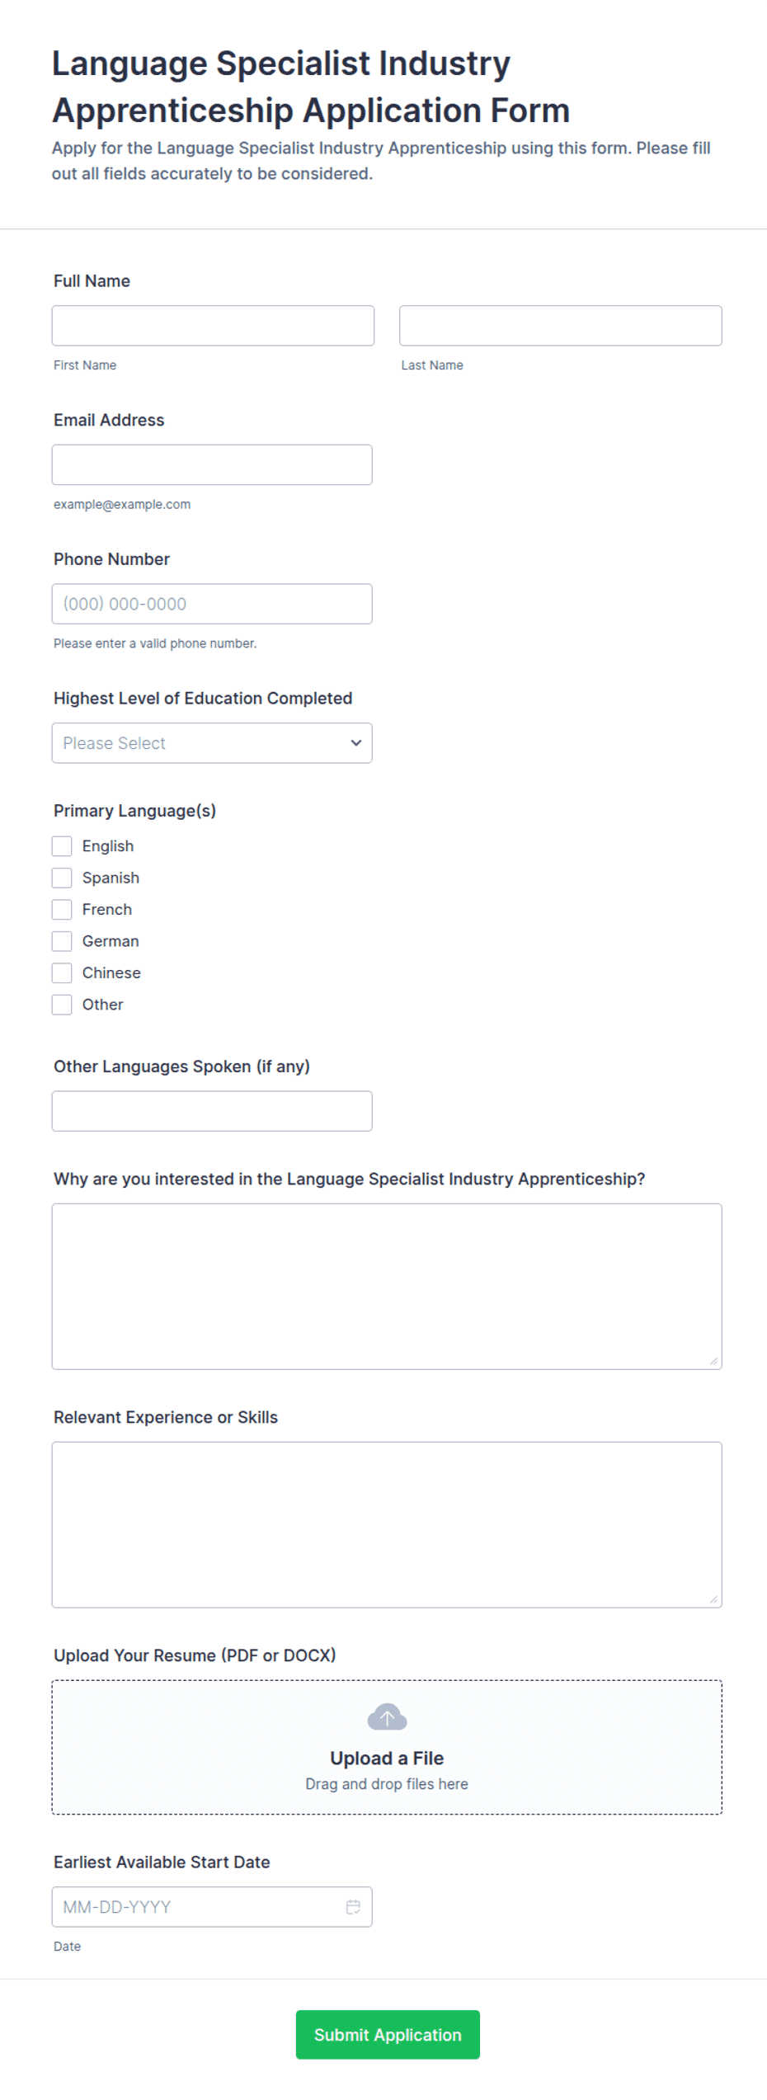
Task: Focus the Other Languages Spoken text field
Action: (212, 1111)
